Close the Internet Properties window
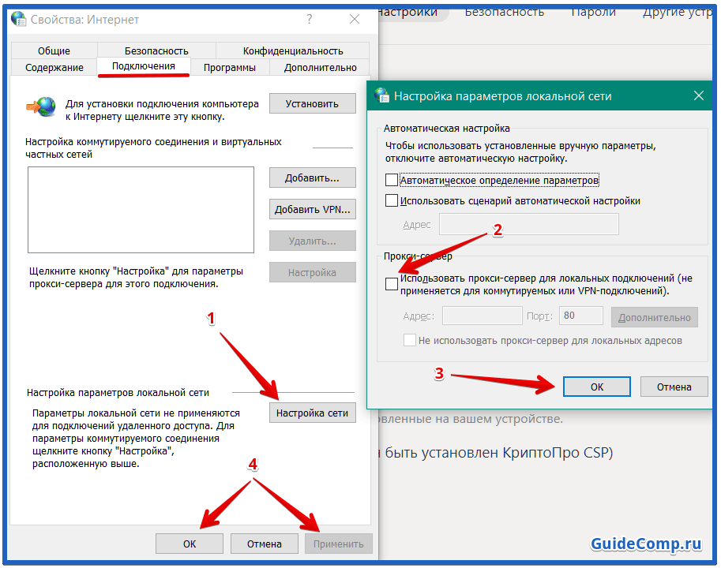The height and width of the screenshot is (568, 721). 355,19
